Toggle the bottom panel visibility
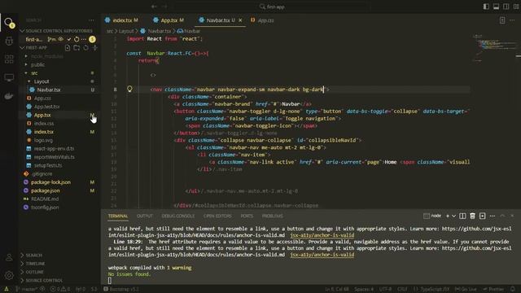Viewport: 521px width, 293px height. 496,7
